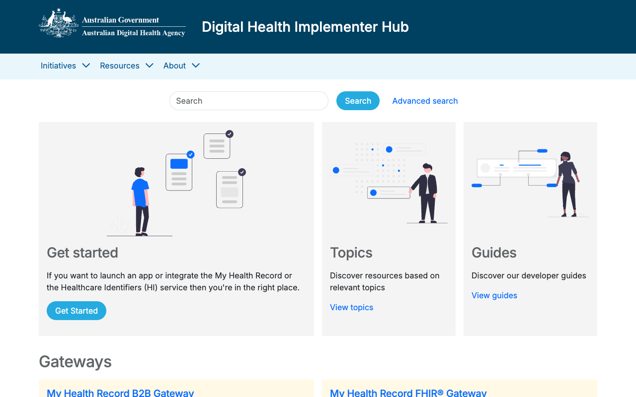636x397 pixels.
Task: Open the View topics link
Action: point(351,307)
